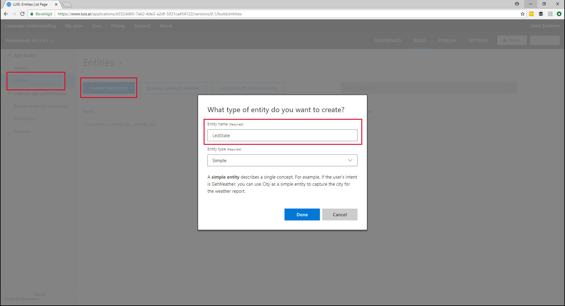Open the Docs menu item
The height and width of the screenshot is (306, 565).
[x=97, y=26]
